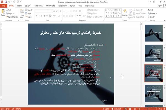Toggle Underline formatting
This screenshot has height=110, width=166.
coord(42,16)
